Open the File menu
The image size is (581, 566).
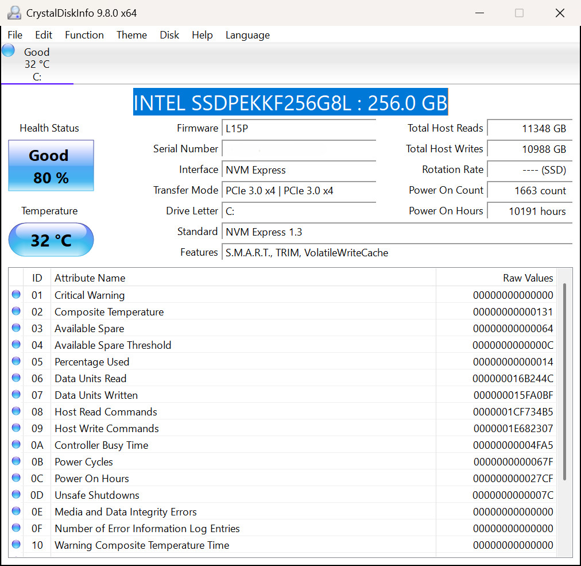(15, 35)
